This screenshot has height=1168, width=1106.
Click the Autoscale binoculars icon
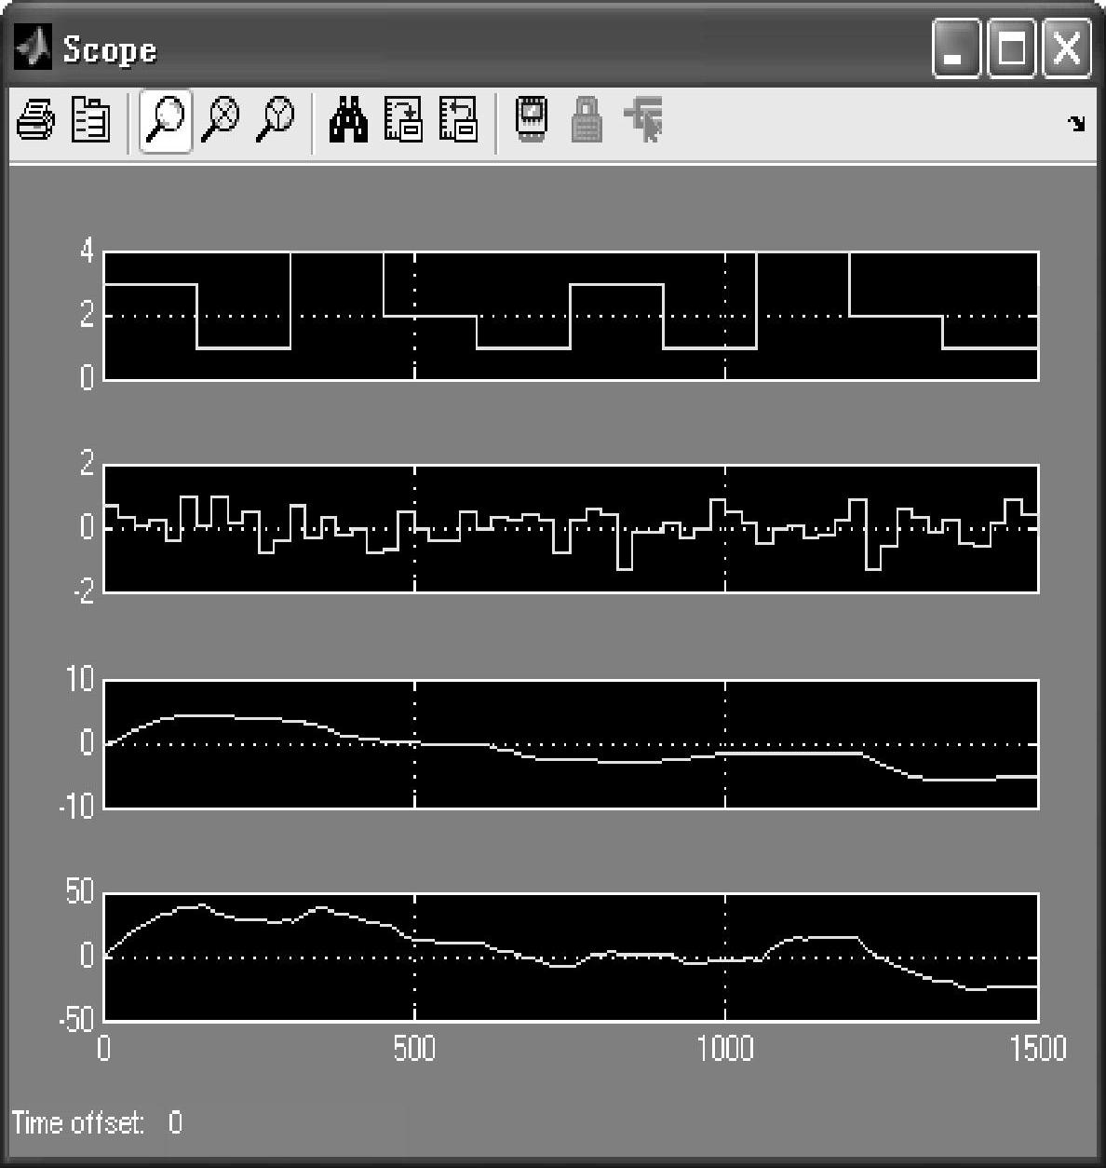click(x=349, y=120)
